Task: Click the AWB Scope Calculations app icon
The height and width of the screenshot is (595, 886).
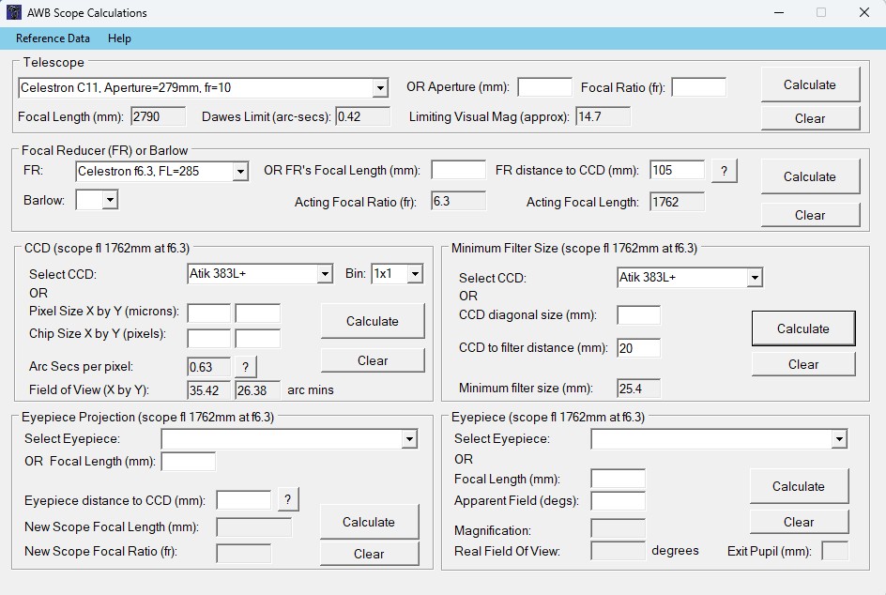Action: click(14, 13)
